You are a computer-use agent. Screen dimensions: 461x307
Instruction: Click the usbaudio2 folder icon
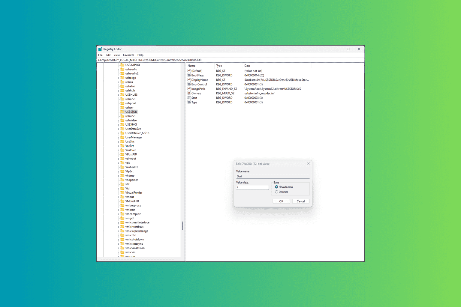pyautogui.click(x=122, y=73)
